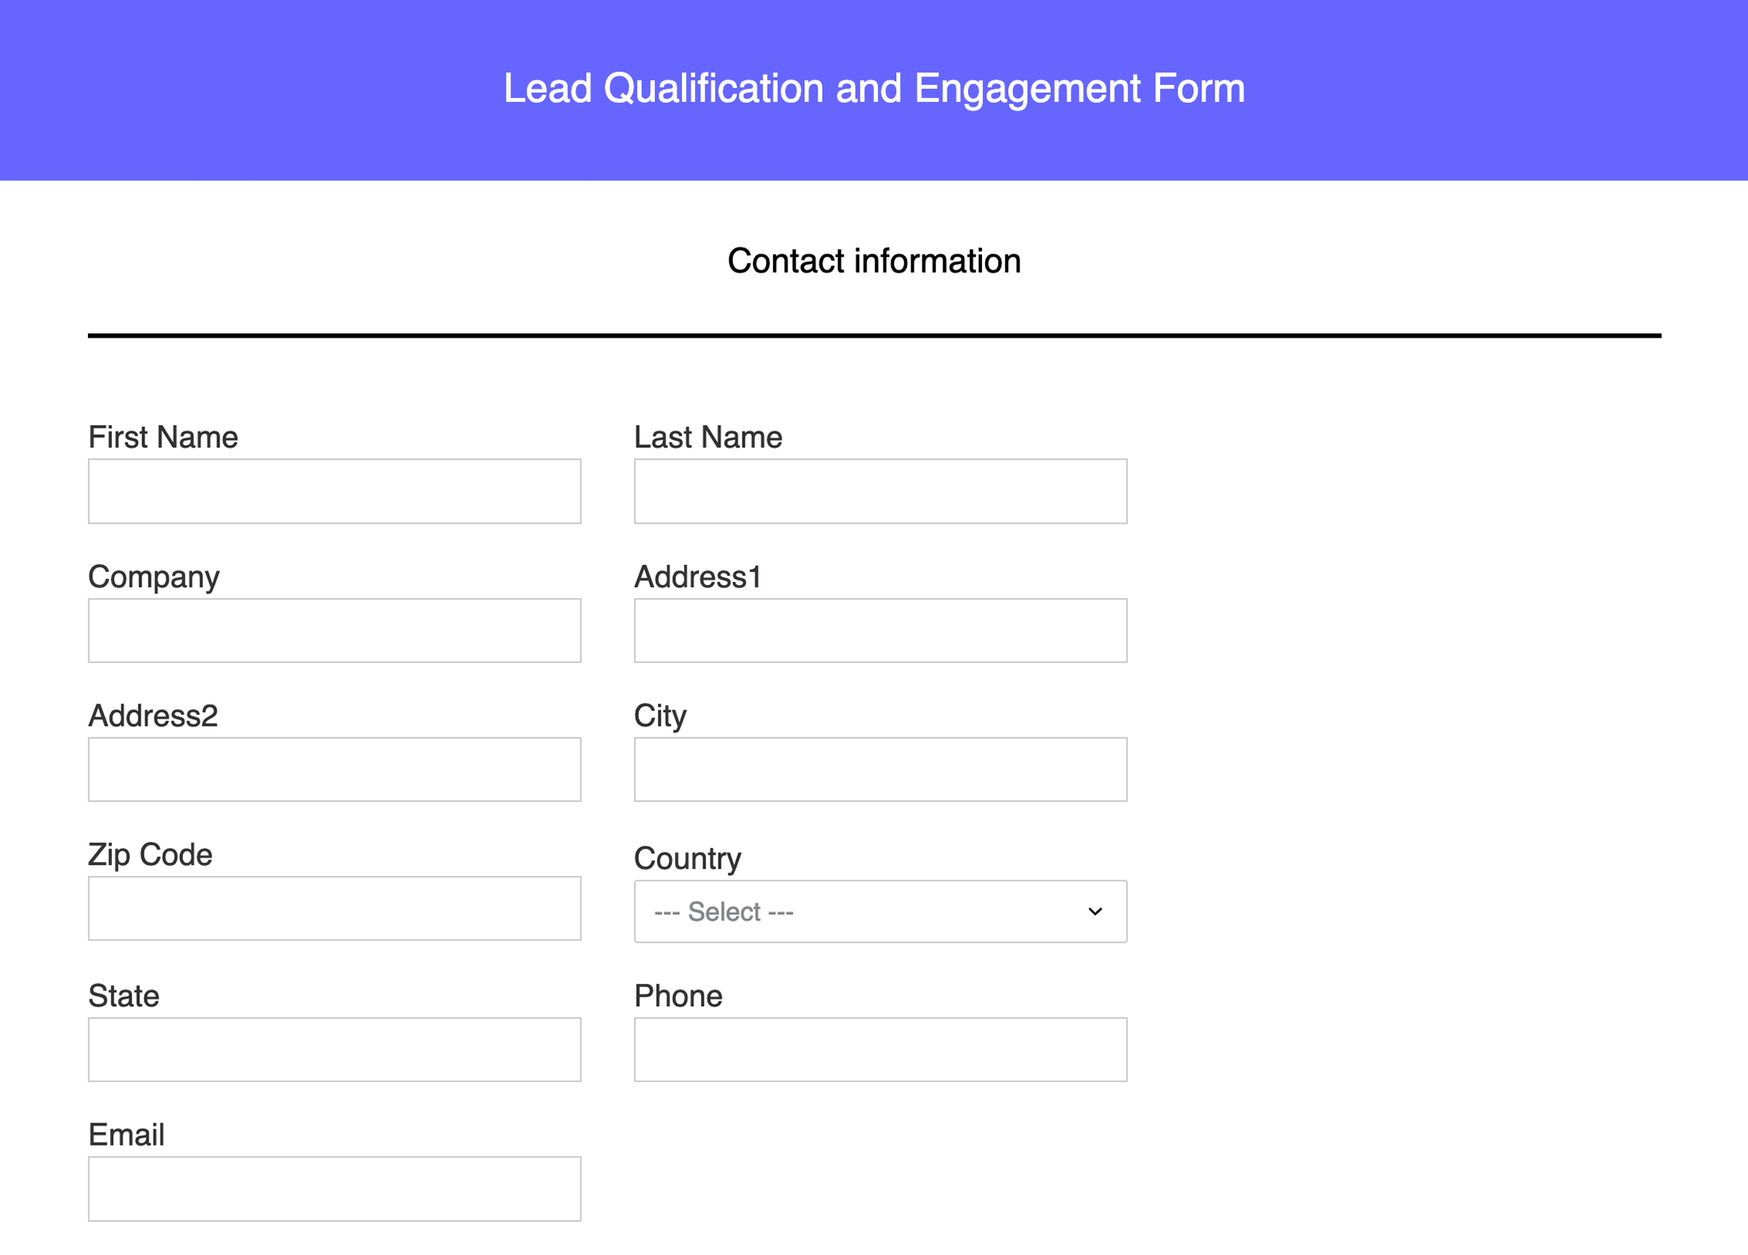Click the Email field label
The height and width of the screenshot is (1255, 1748).
(126, 1135)
